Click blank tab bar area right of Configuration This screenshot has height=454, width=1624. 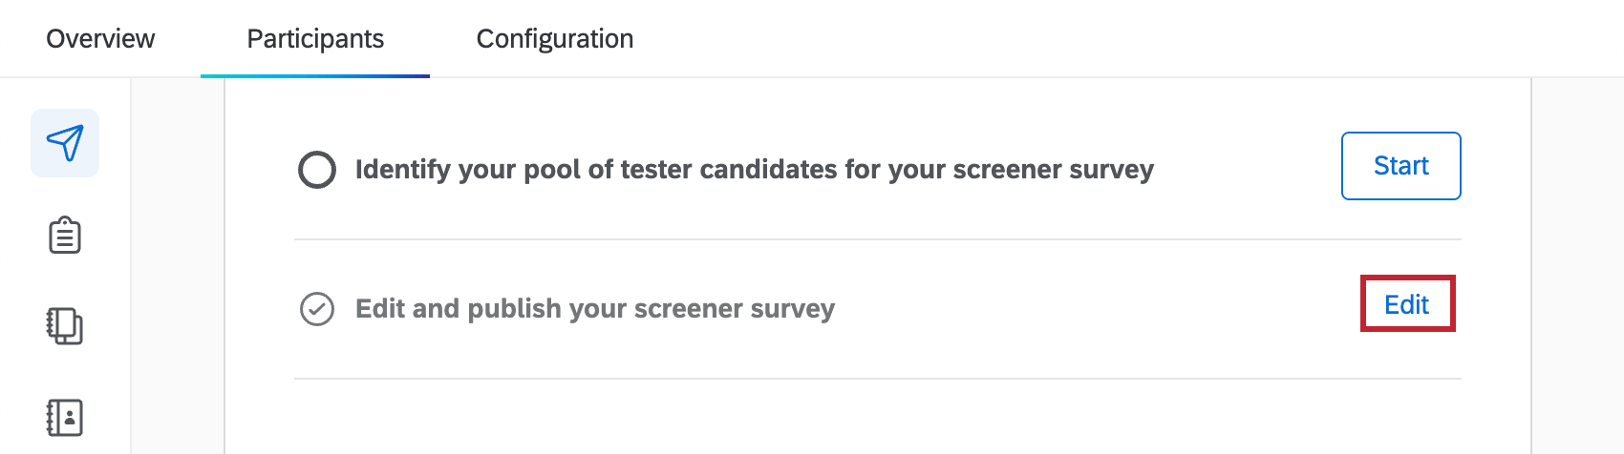click(x=1099, y=39)
